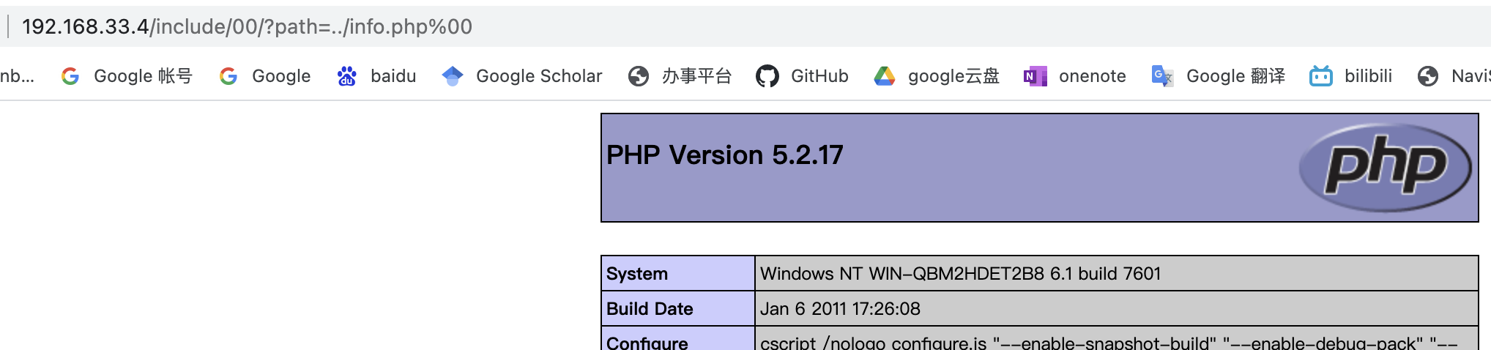The height and width of the screenshot is (350, 1491).
Task: Click the Google 帐号 bookmark G icon
Action: [x=70, y=76]
